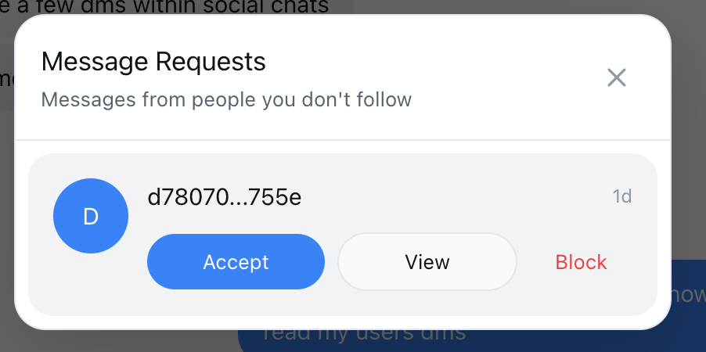Click the blue D avatar circle
This screenshot has height=352, width=706.
(x=91, y=216)
